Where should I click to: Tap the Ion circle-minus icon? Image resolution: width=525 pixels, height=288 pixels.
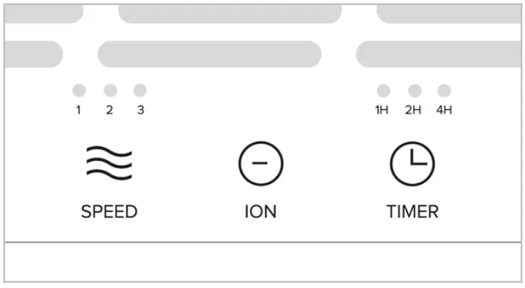[x=261, y=163]
